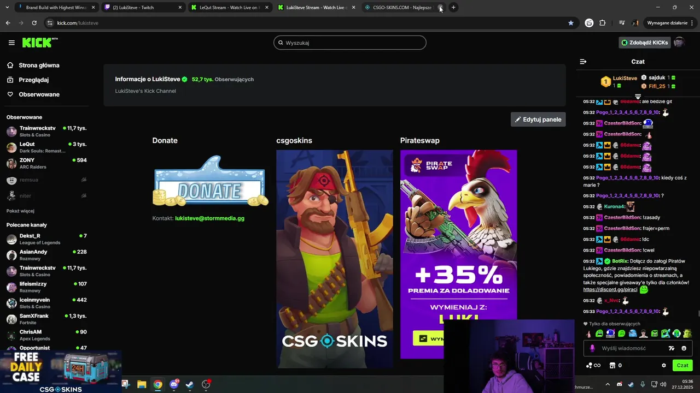
Task: Open recommended channel SamXFrank
Action: pyautogui.click(x=46, y=319)
